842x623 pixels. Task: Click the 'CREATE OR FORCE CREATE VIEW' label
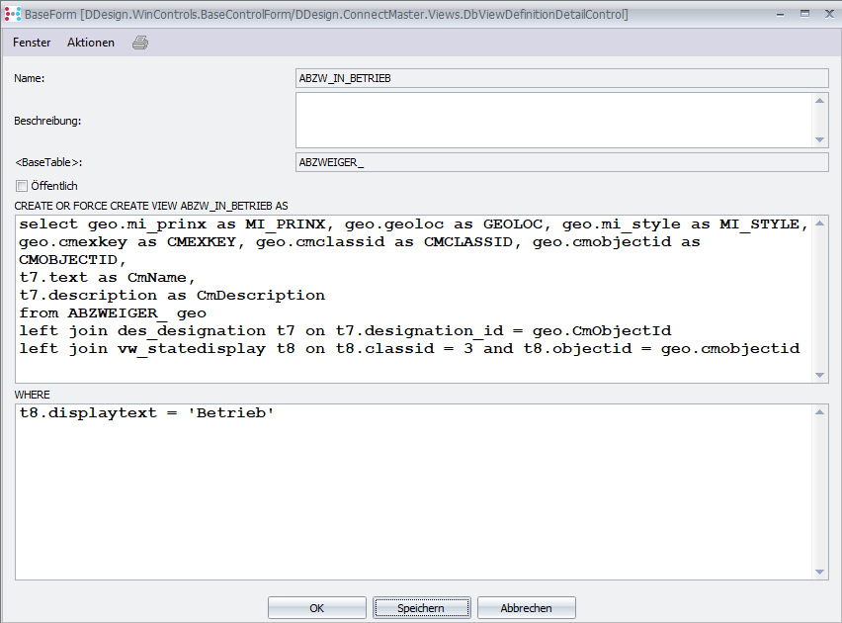[151, 206]
